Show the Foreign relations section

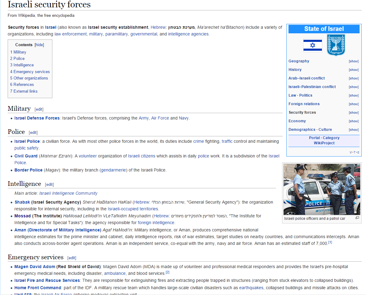point(354,104)
